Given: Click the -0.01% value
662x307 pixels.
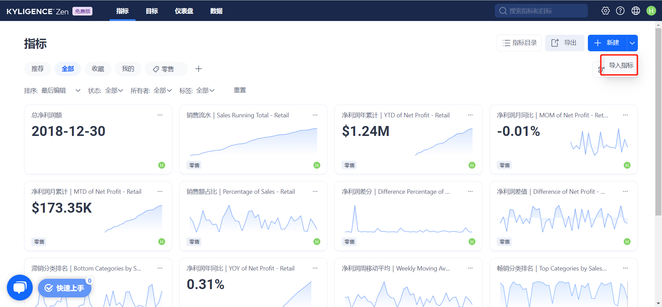Looking at the screenshot, I should (x=519, y=131).
